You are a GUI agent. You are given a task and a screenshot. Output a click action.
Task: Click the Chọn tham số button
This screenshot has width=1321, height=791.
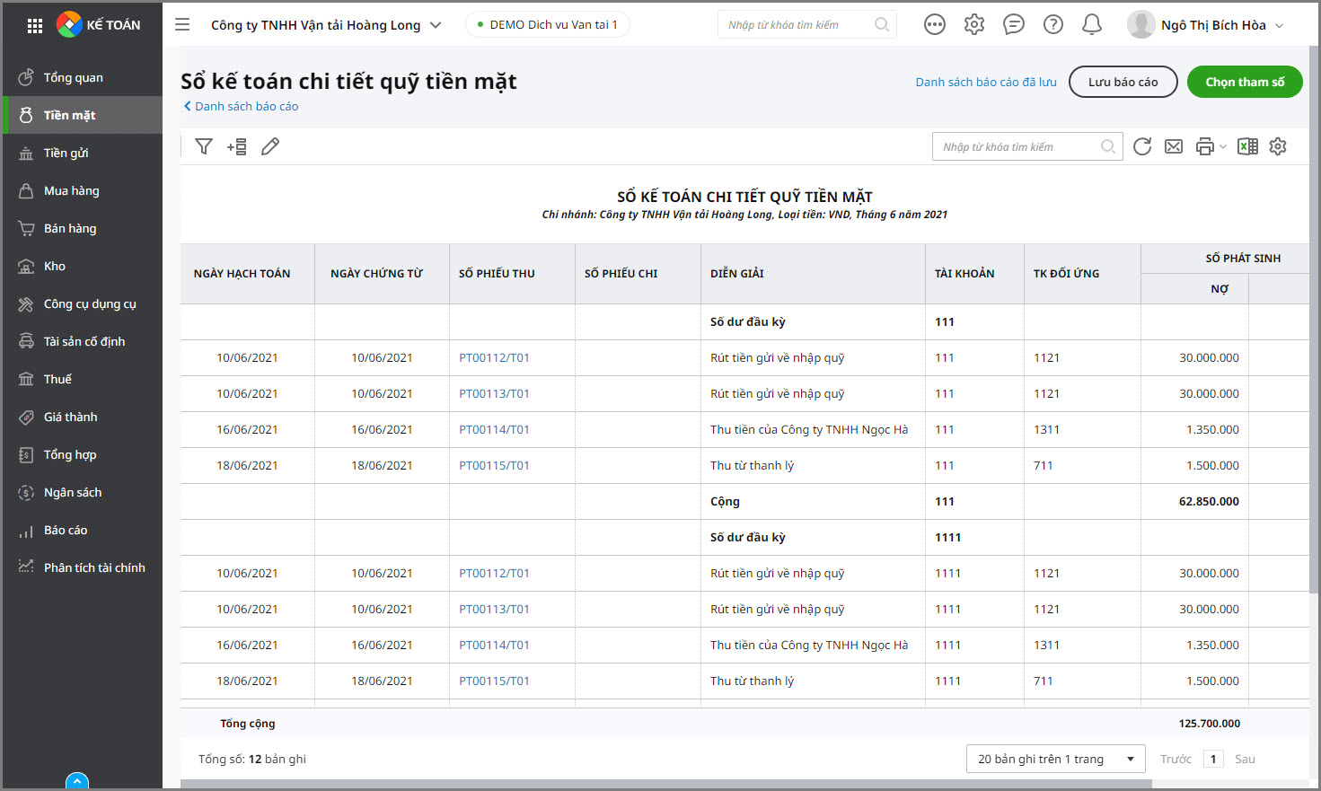tap(1244, 82)
